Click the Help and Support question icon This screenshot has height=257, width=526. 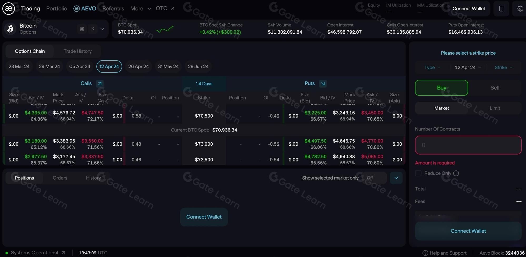[425, 253]
